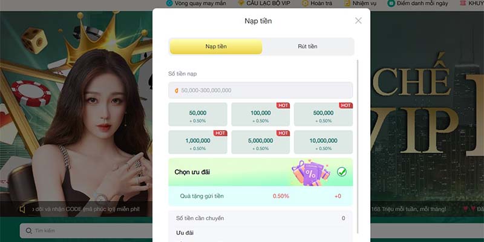Click the speaker announcement icon
This screenshot has height=242, width=484.
22,209
